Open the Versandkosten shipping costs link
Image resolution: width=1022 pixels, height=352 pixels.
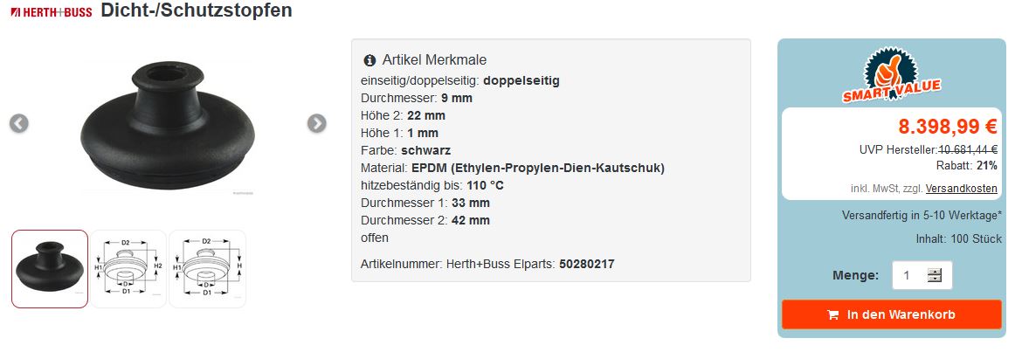[x=961, y=189]
